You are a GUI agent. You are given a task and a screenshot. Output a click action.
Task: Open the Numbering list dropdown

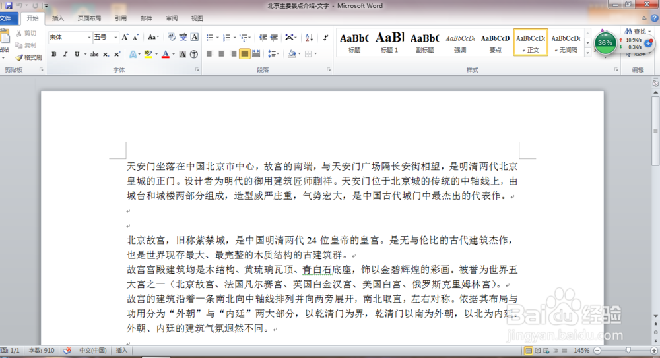(234, 38)
